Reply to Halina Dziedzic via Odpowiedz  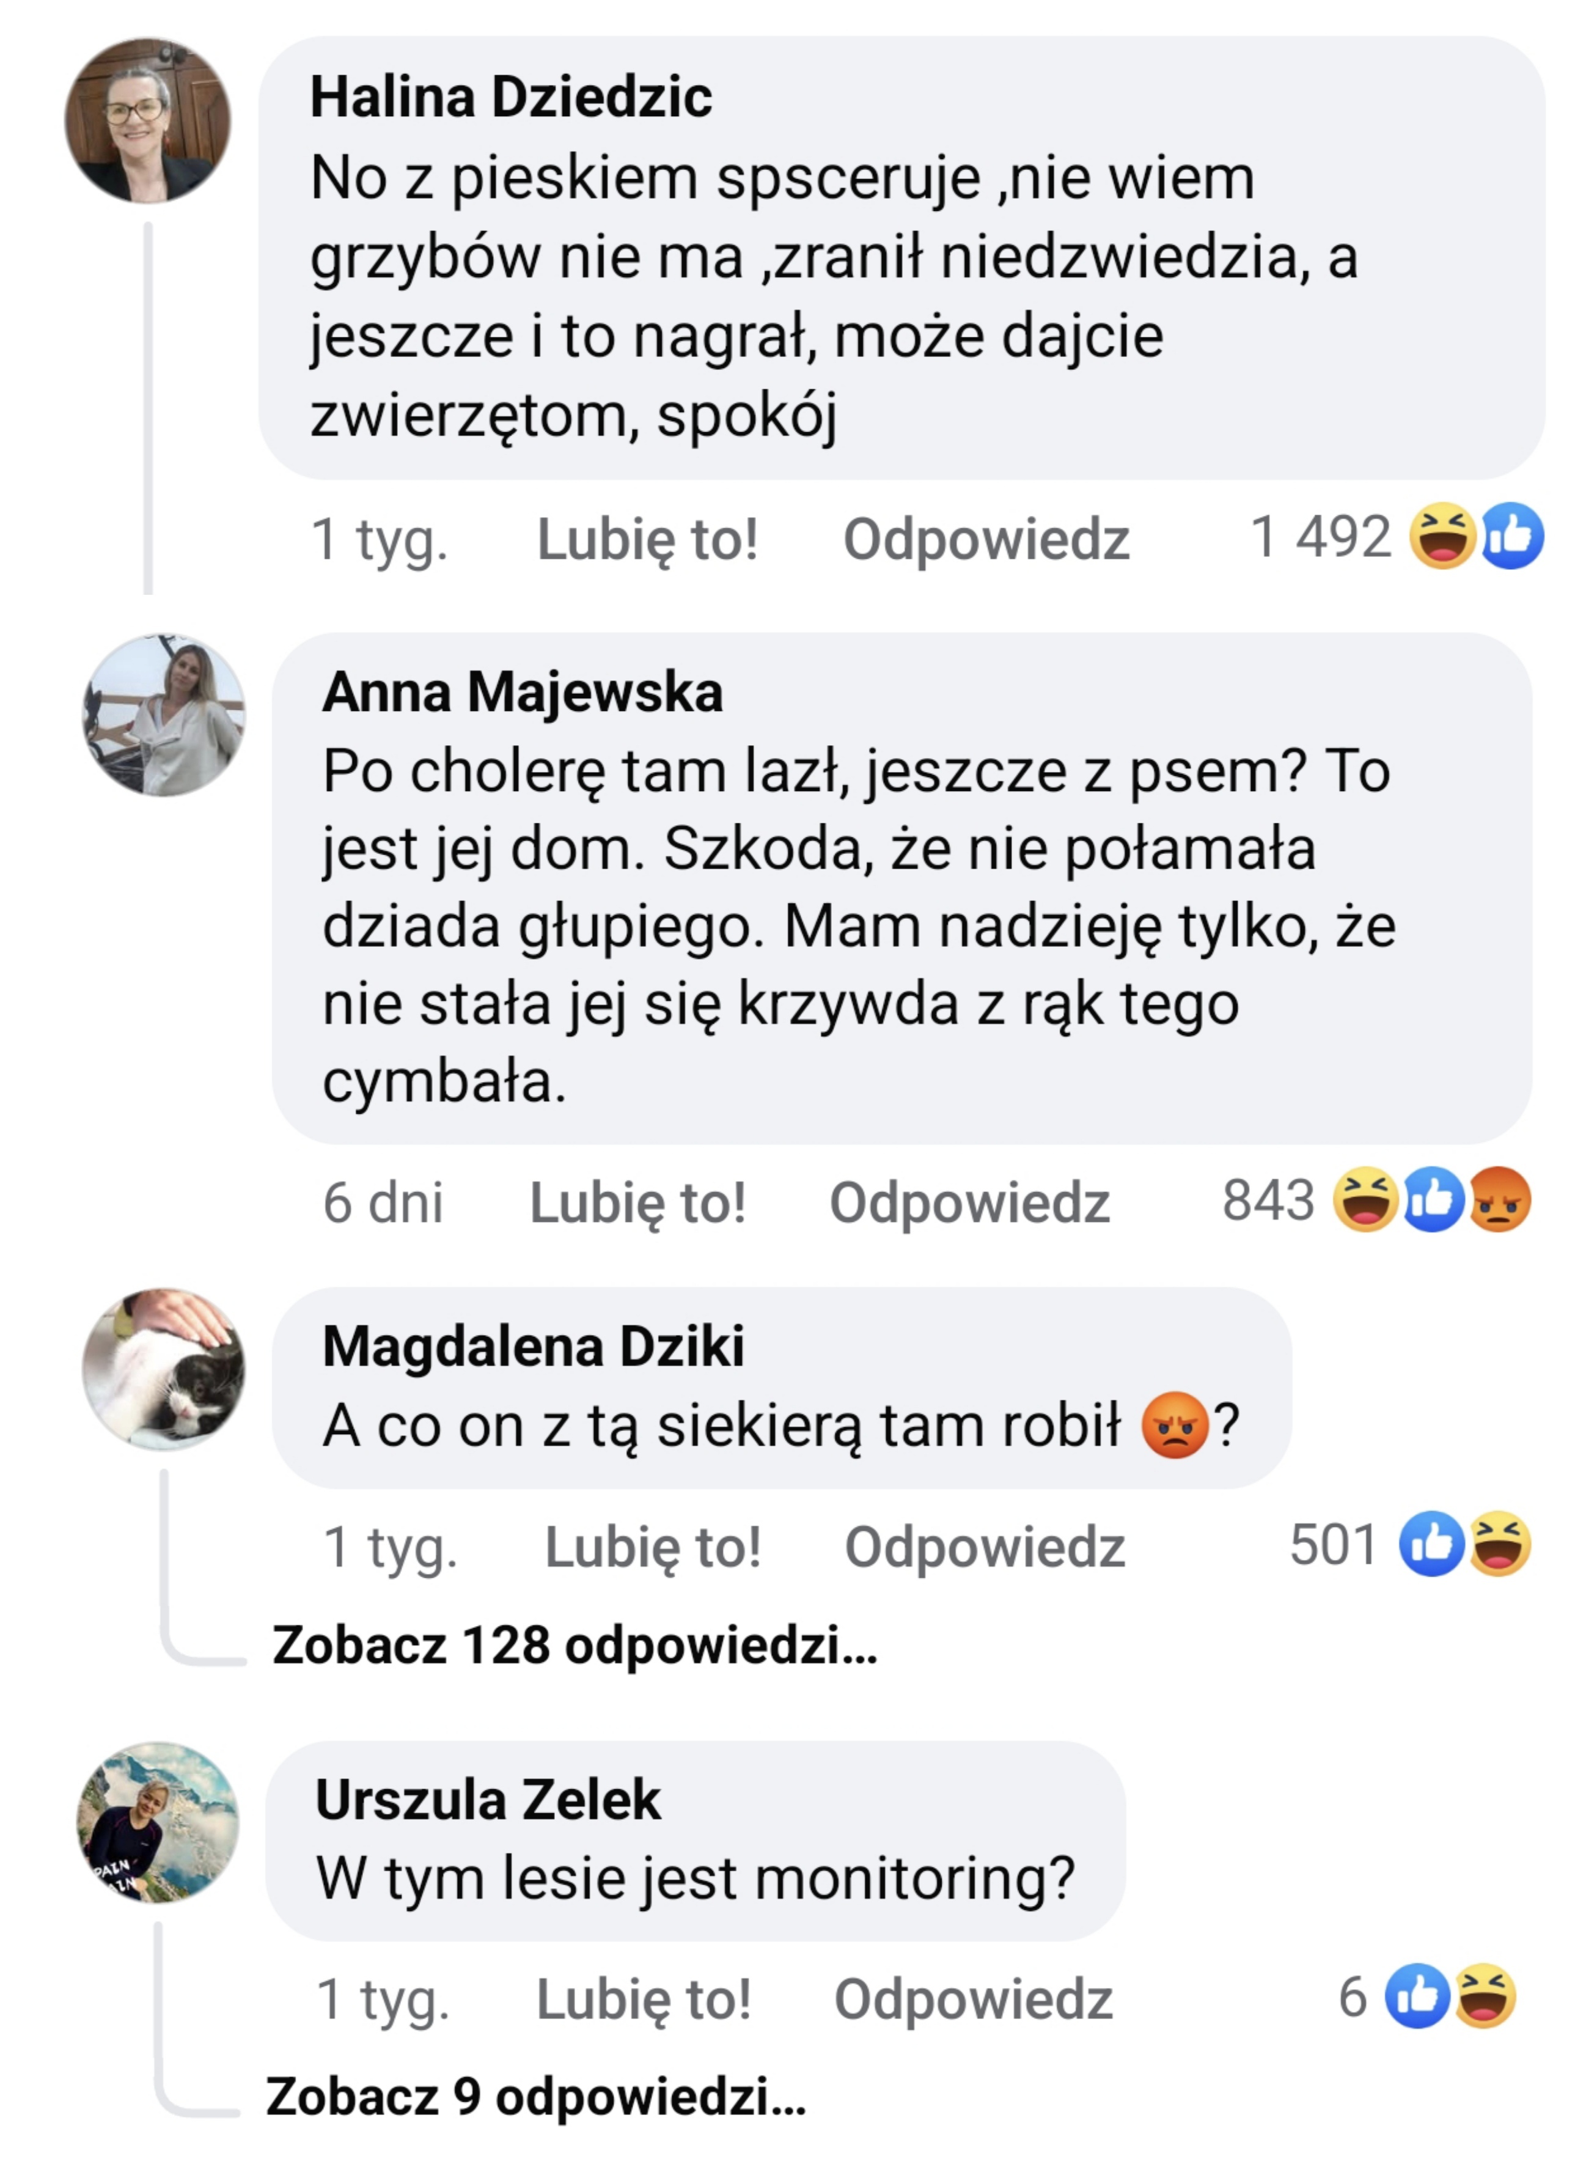986,539
